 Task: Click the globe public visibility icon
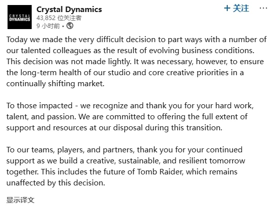click(x=70, y=26)
